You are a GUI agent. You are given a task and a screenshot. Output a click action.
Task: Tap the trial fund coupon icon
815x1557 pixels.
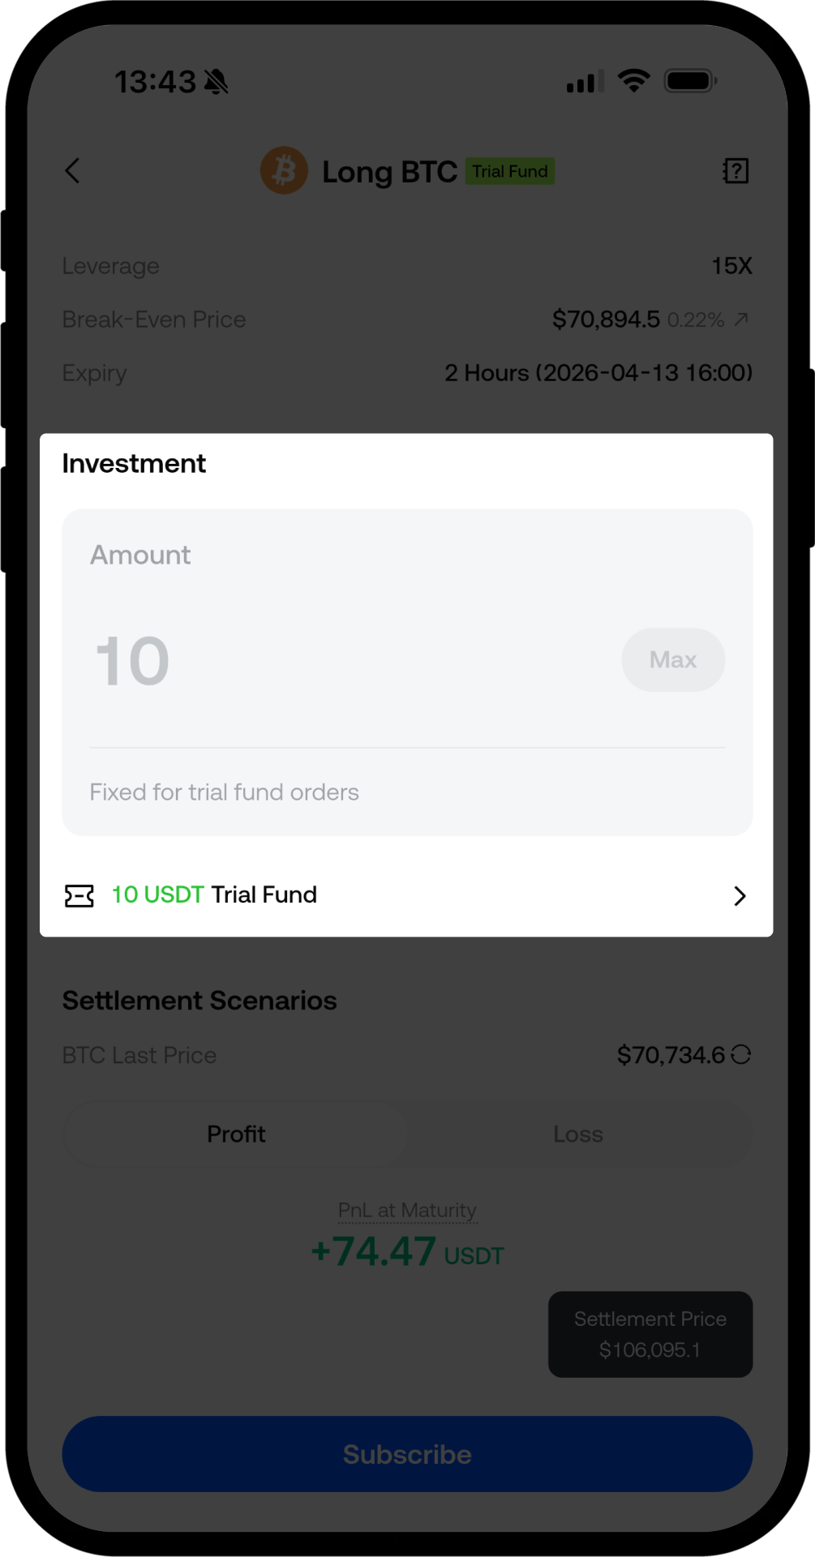[79, 895]
